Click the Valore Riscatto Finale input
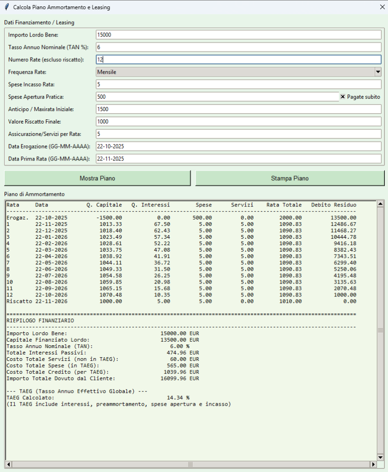Viewport: 388px width, 472px height. (x=238, y=122)
